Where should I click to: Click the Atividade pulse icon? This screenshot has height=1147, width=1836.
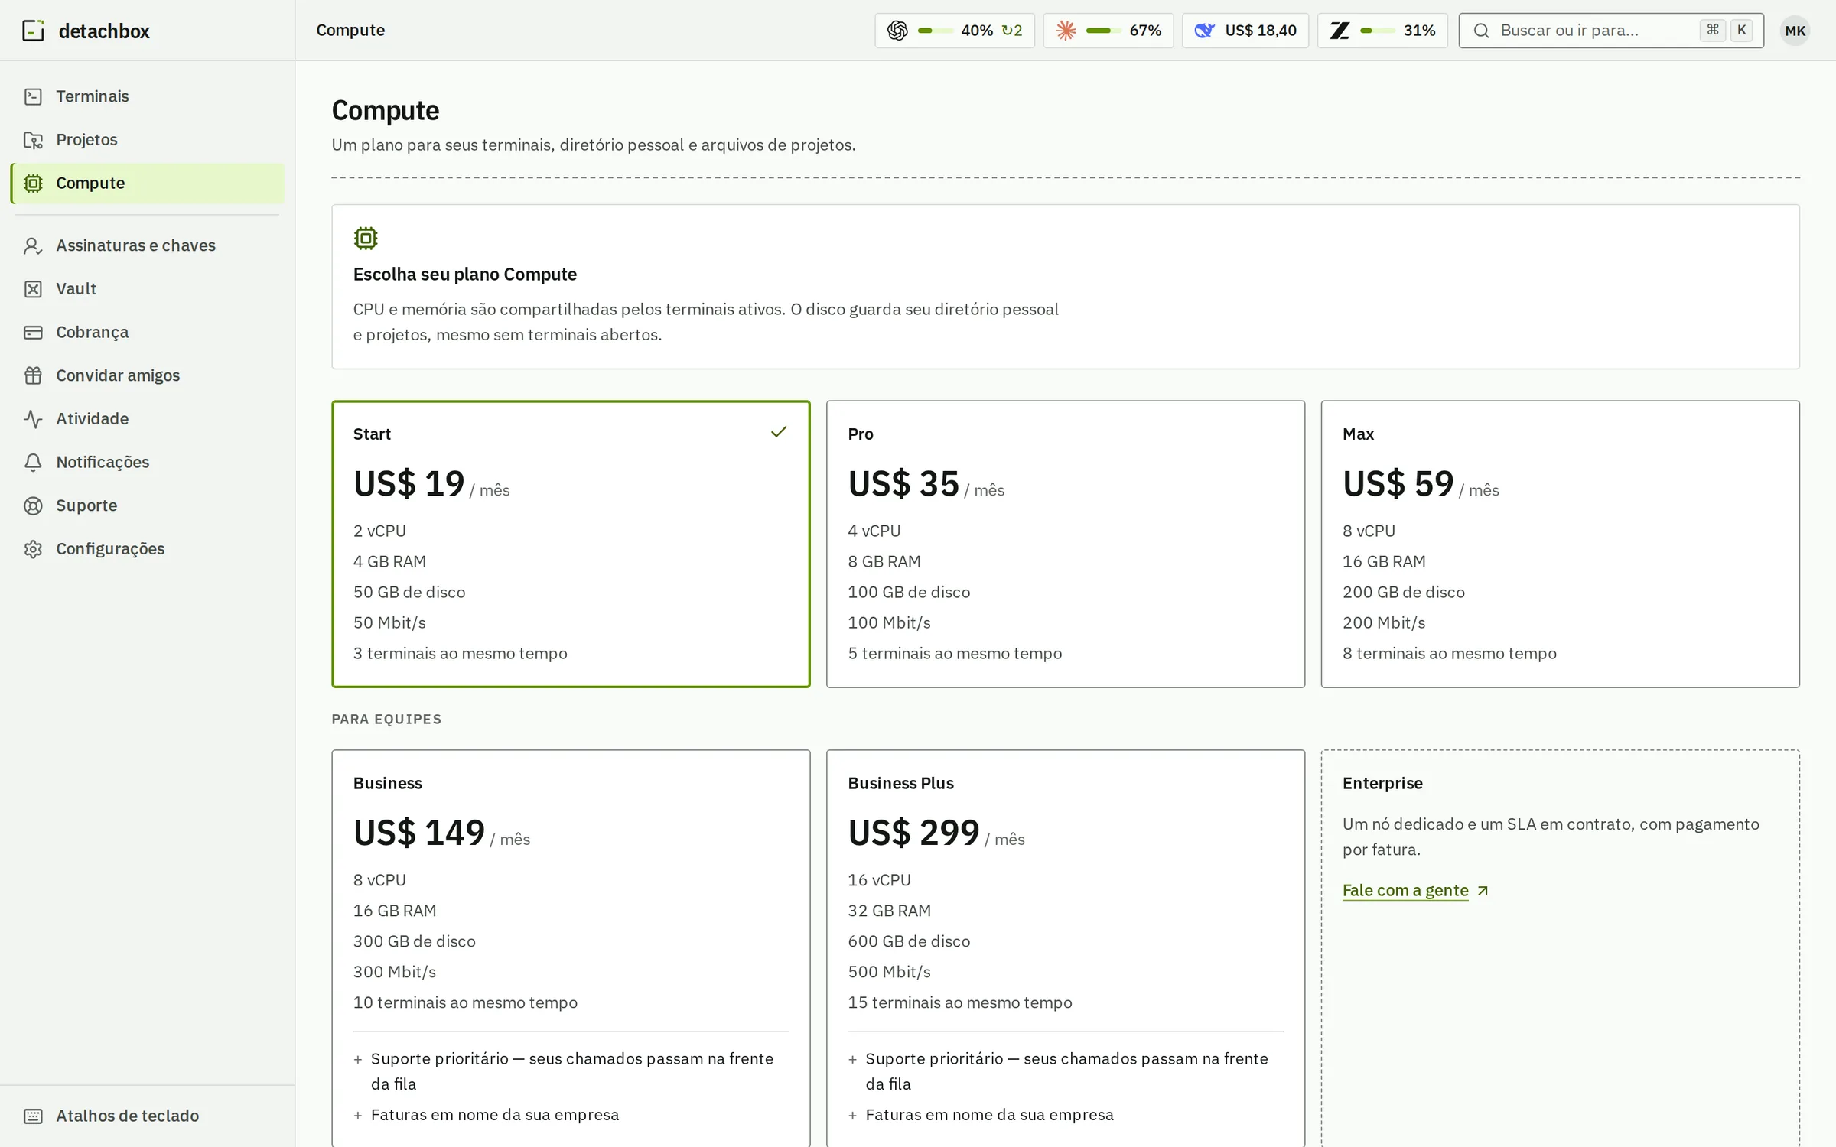click(x=33, y=419)
